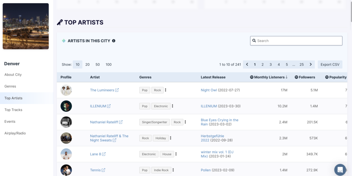Click search magnifier icon
Viewport: 352px width, 176px height.
tap(254, 41)
